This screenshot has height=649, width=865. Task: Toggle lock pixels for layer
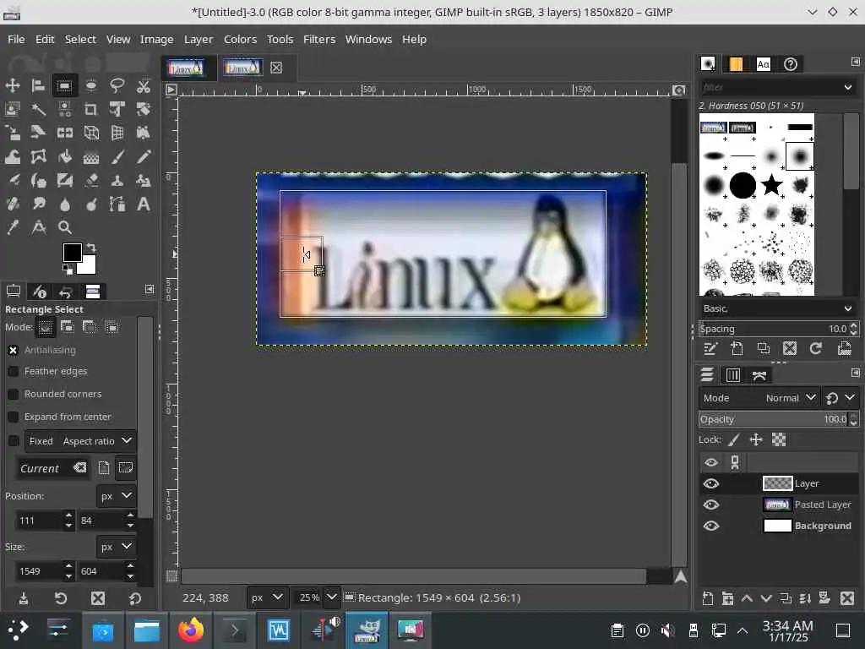[x=734, y=439]
